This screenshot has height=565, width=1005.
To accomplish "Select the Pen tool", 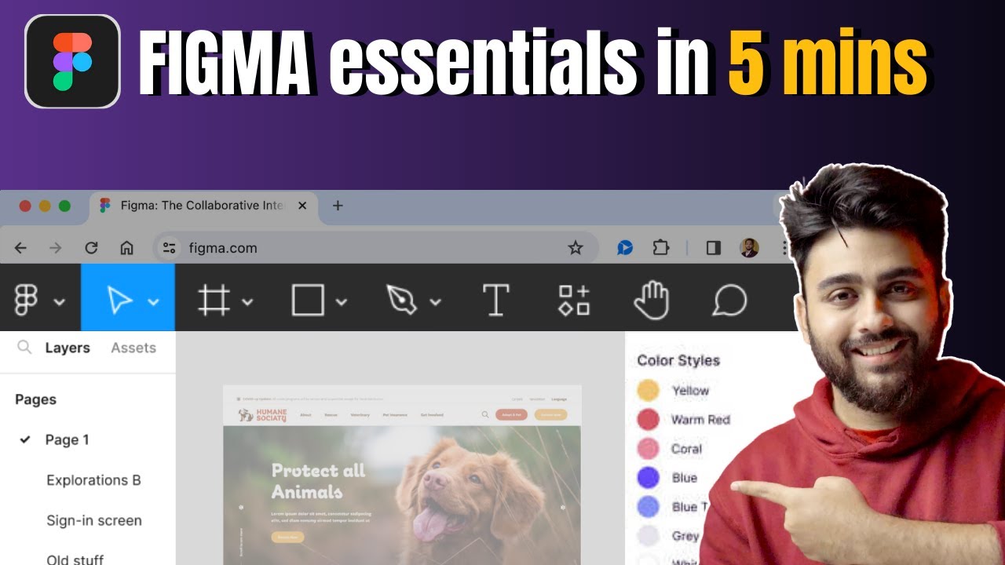I will click(x=401, y=300).
